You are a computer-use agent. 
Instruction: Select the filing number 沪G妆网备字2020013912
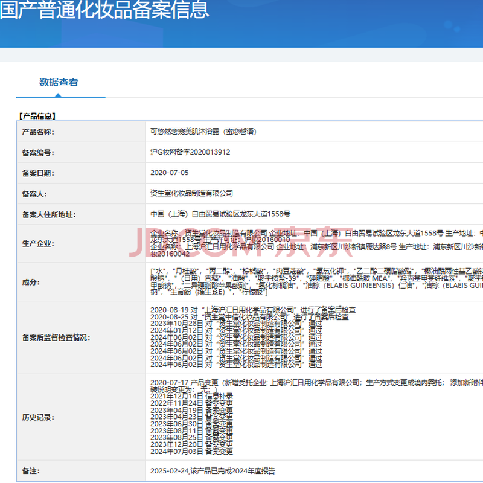tap(190, 153)
